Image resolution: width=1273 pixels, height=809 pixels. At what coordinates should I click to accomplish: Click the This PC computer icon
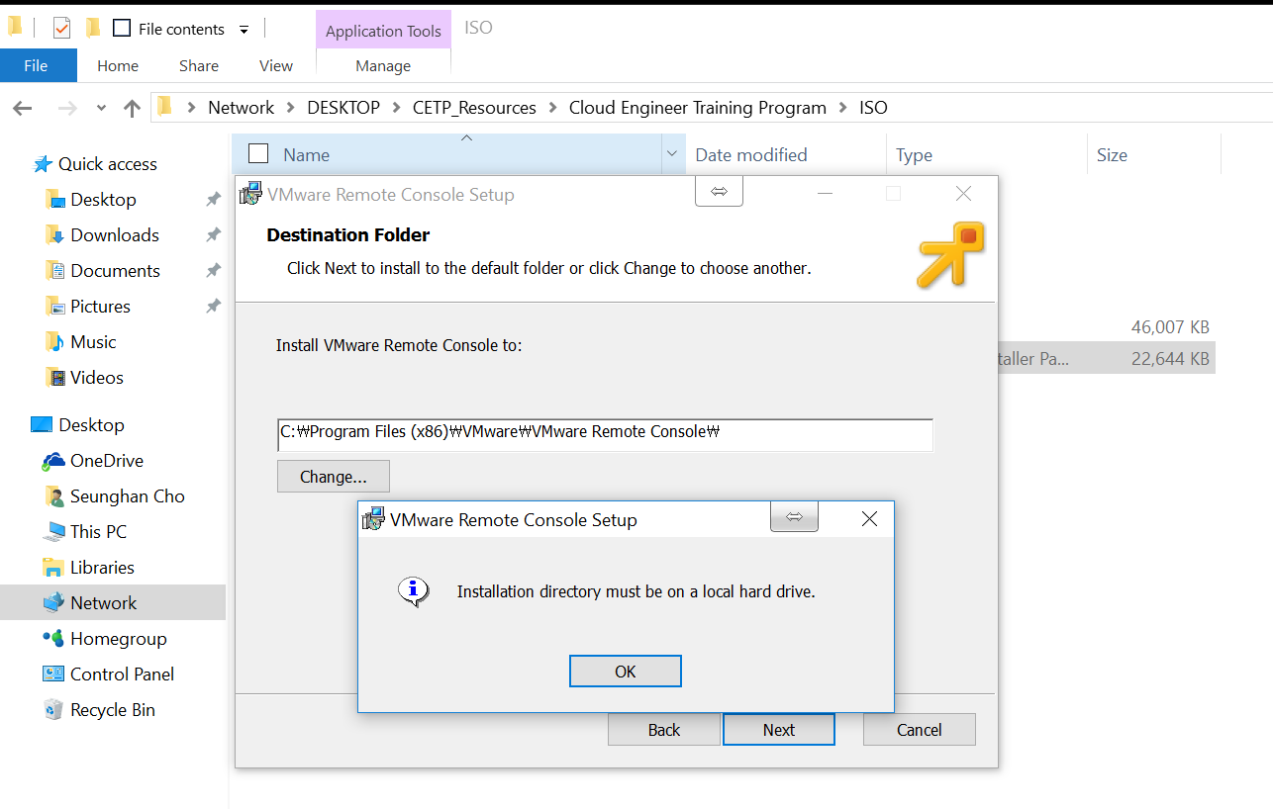(x=54, y=532)
